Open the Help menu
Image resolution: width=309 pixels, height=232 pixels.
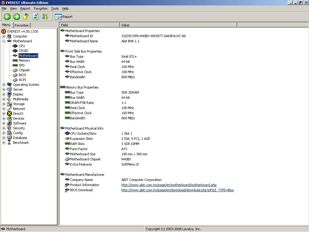click(x=65, y=8)
